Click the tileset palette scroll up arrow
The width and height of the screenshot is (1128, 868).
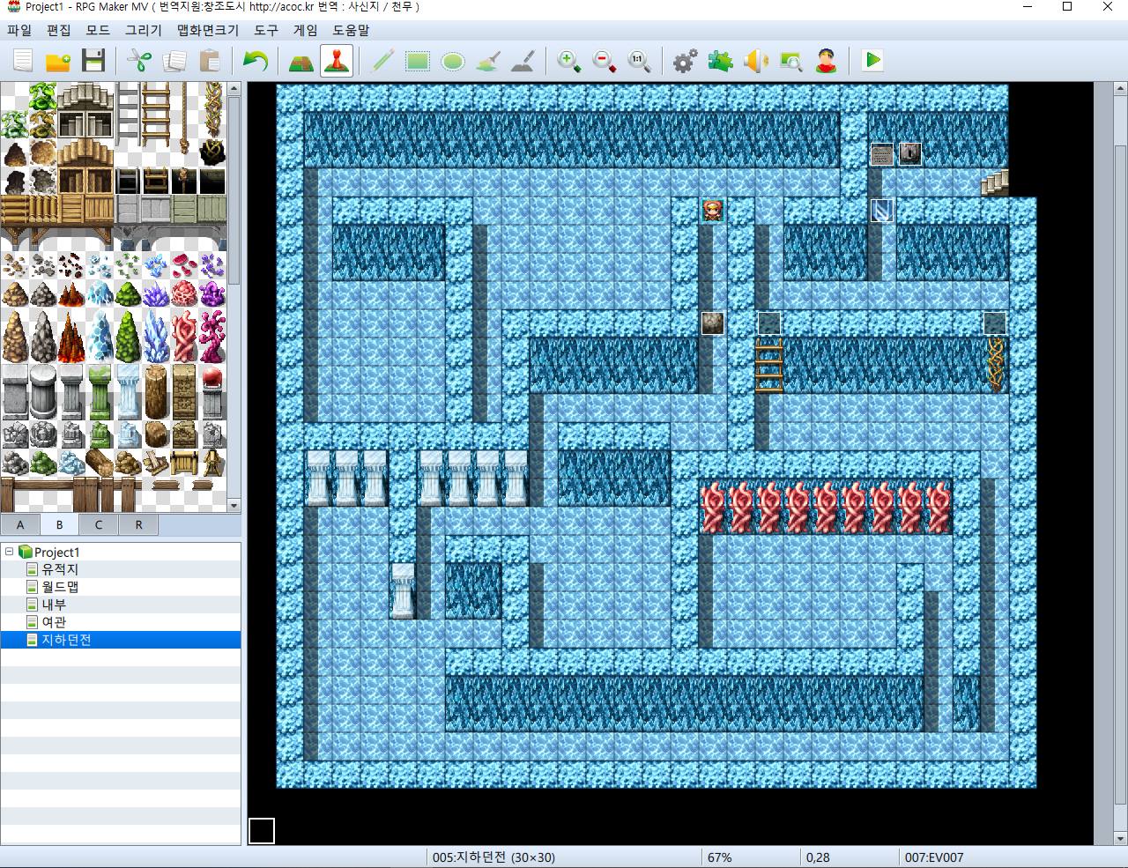(x=234, y=88)
